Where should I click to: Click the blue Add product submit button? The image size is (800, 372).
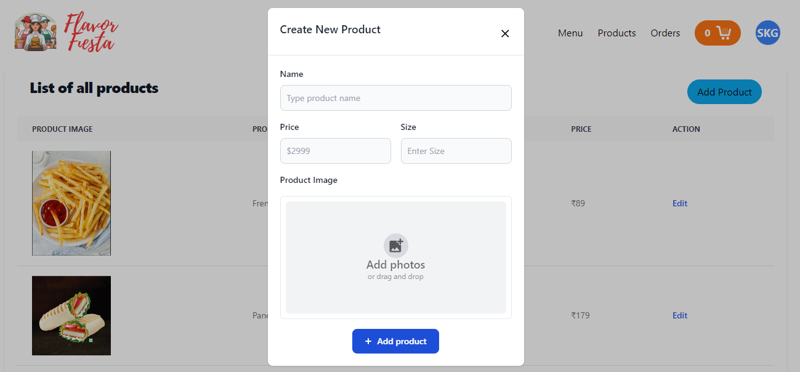[x=395, y=341]
